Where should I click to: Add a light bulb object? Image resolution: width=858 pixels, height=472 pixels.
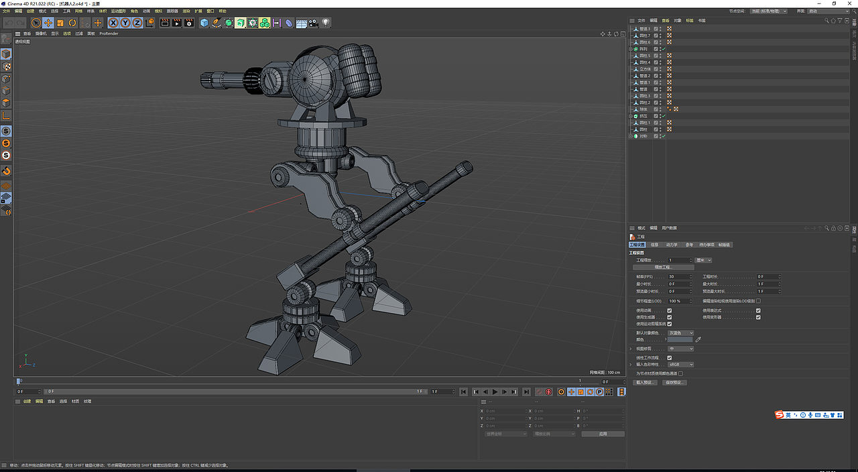coord(326,23)
